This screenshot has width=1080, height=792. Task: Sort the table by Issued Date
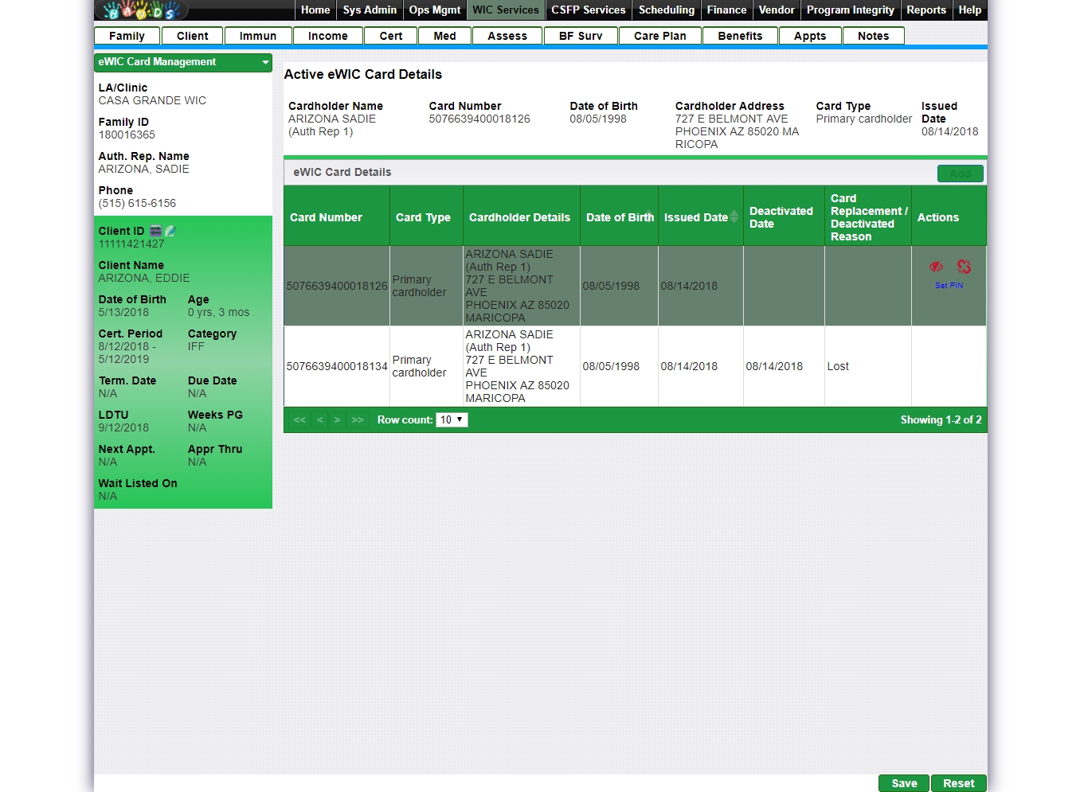click(698, 217)
